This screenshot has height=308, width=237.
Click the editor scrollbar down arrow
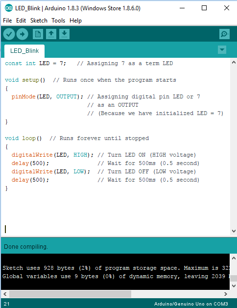point(234,231)
